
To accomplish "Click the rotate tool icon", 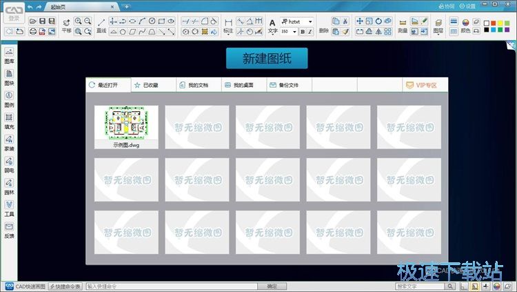I will pyautogui.click(x=378, y=21).
